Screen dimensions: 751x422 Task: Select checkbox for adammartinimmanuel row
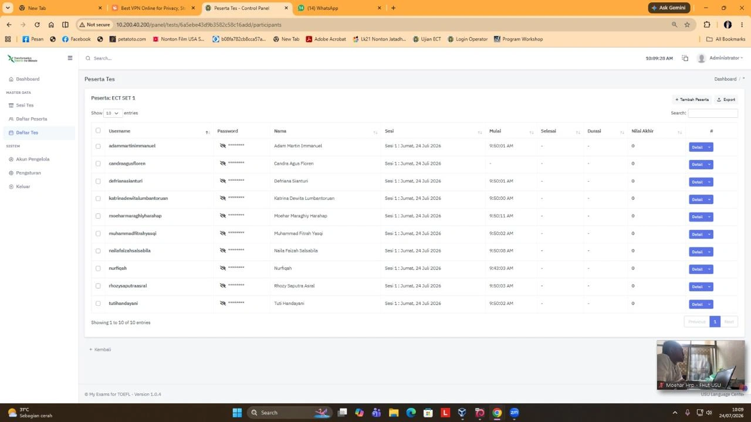(98, 146)
